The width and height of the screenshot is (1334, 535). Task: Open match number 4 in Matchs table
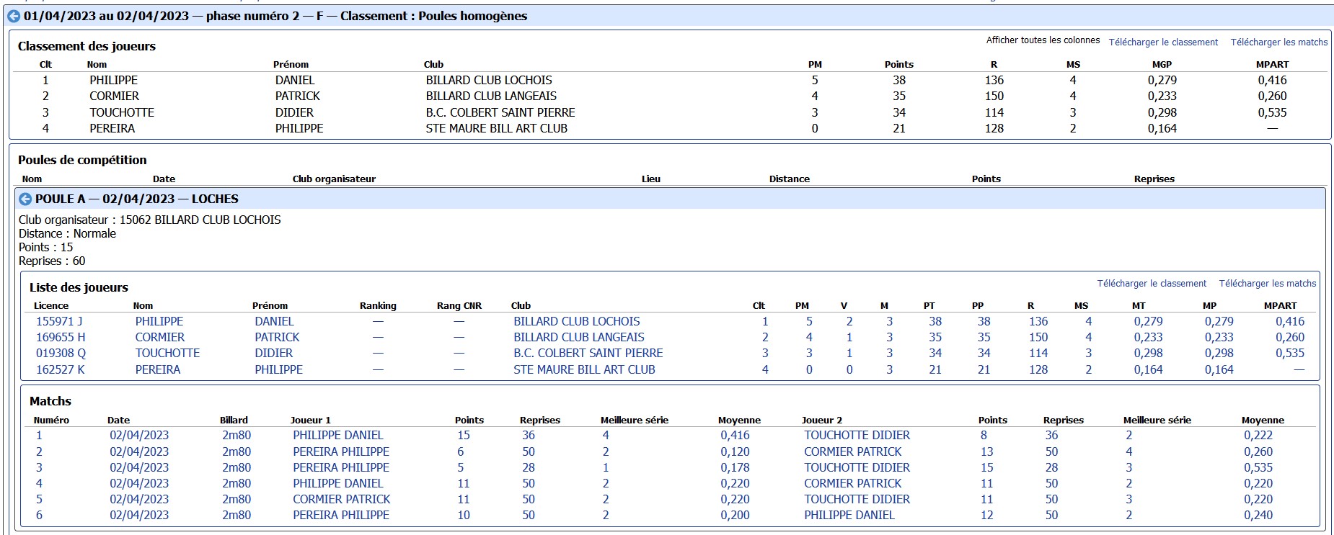point(39,483)
